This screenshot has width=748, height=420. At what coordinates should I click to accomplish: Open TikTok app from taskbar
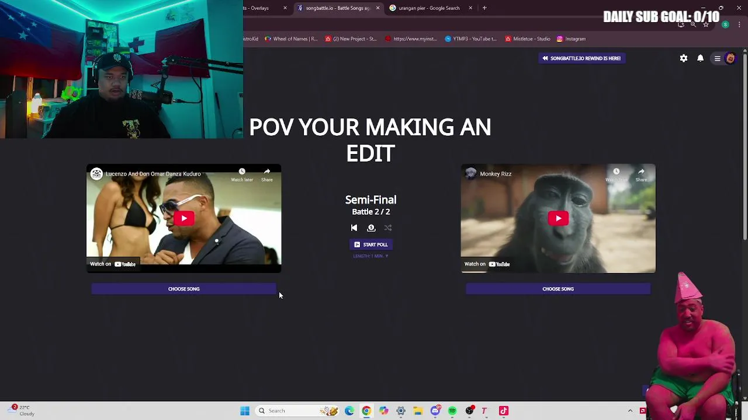(504, 411)
